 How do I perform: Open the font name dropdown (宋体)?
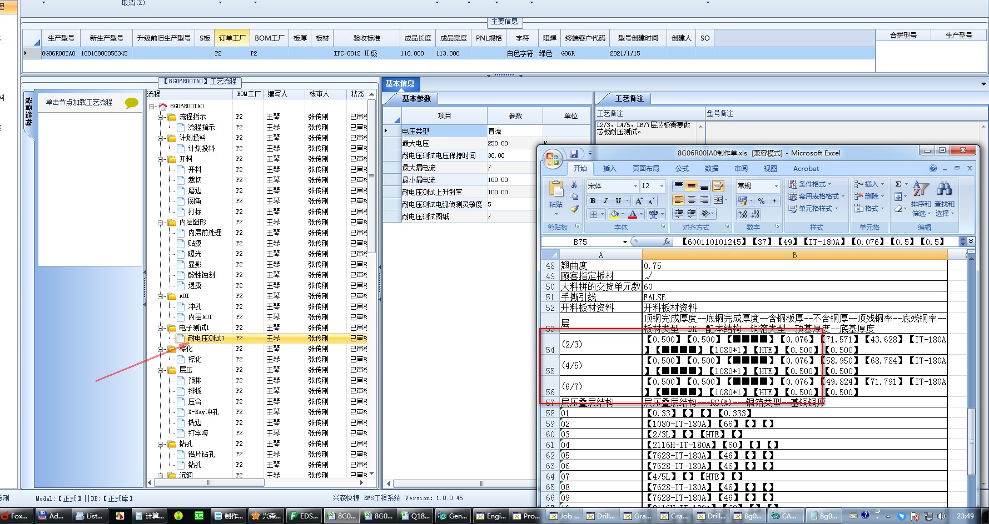635,186
